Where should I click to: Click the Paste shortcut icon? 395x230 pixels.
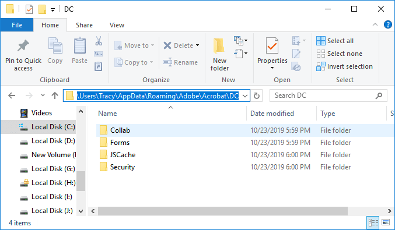point(98,66)
